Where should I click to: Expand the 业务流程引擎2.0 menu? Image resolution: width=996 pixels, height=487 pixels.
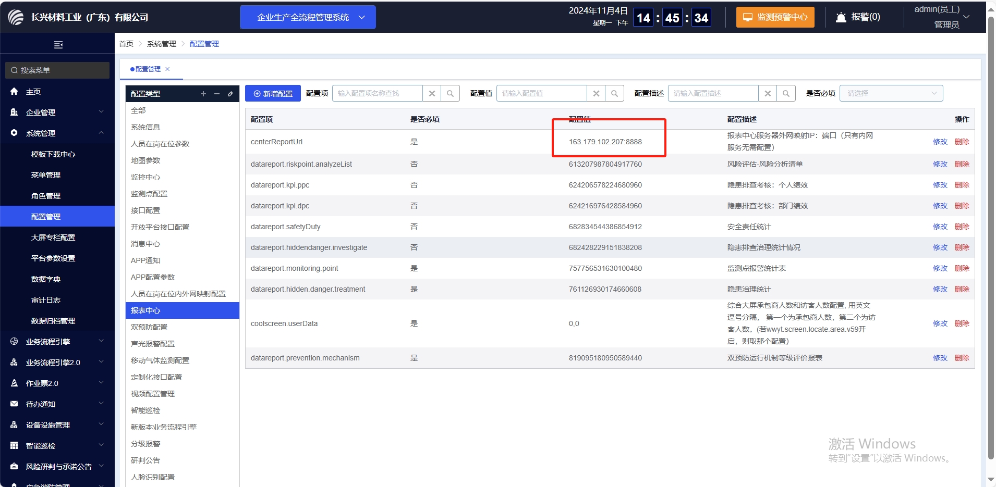click(x=57, y=363)
